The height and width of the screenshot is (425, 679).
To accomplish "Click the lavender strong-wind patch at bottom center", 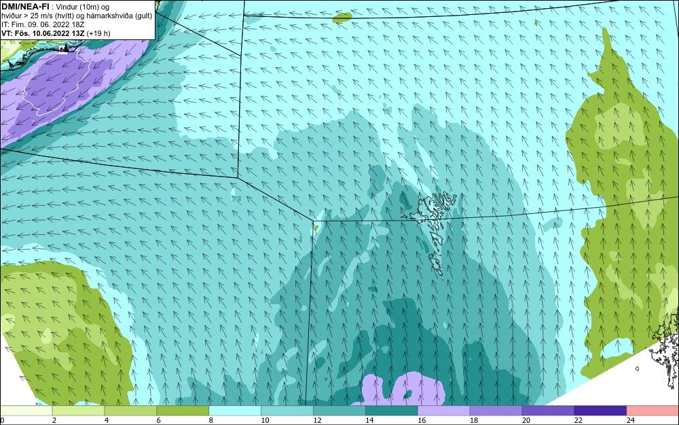I will tap(403, 390).
